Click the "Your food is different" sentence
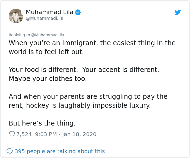This screenshot has width=190, height=158. pos(43,70)
